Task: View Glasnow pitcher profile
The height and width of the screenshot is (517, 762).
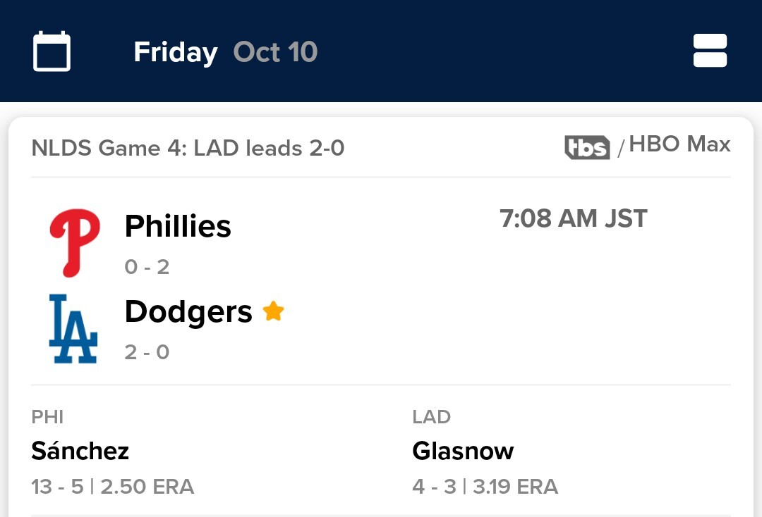Action: click(463, 451)
